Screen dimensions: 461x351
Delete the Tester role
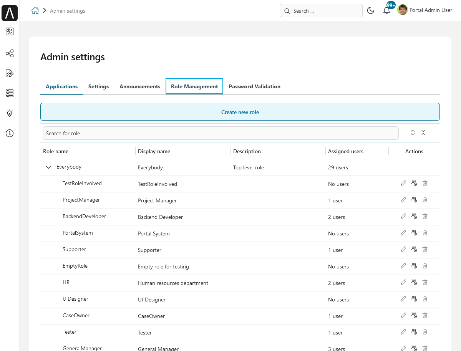click(x=425, y=332)
